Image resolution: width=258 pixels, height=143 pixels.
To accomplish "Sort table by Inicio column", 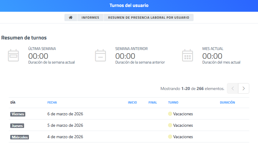I will tap(132, 103).
